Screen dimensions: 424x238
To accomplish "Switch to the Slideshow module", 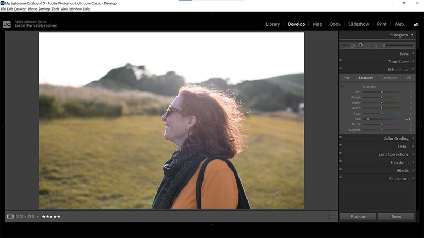I will (x=359, y=24).
